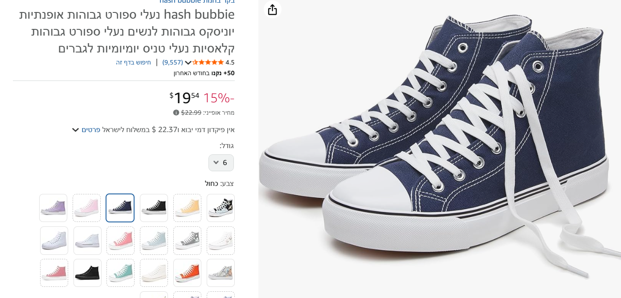Viewport: 621px width, 298px height.
Task: Pick the orange sneaker color option
Action: (187, 273)
